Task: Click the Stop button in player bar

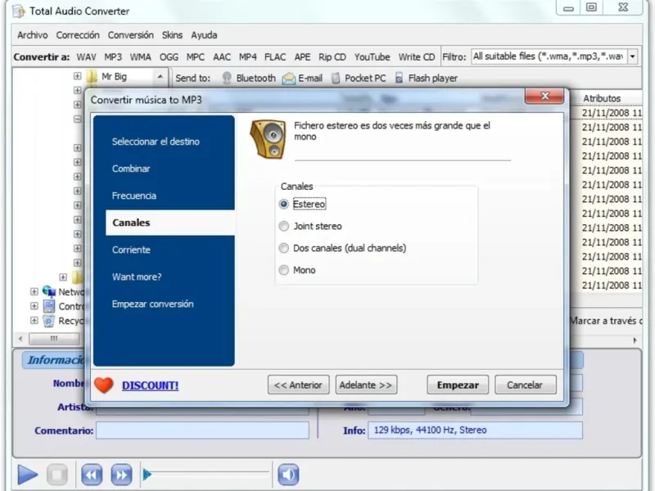Action: coord(57,475)
